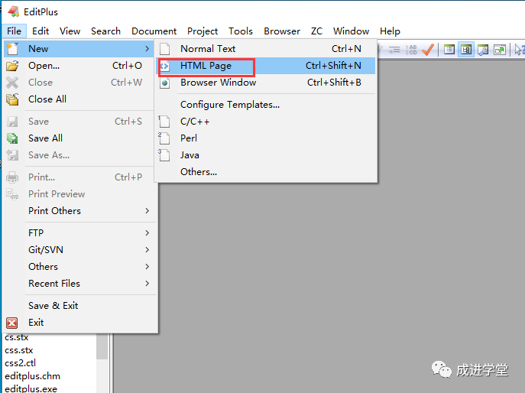Screen dimensions: 525x393
Task: Expand the Others submenu in File menu
Action: click(80, 267)
